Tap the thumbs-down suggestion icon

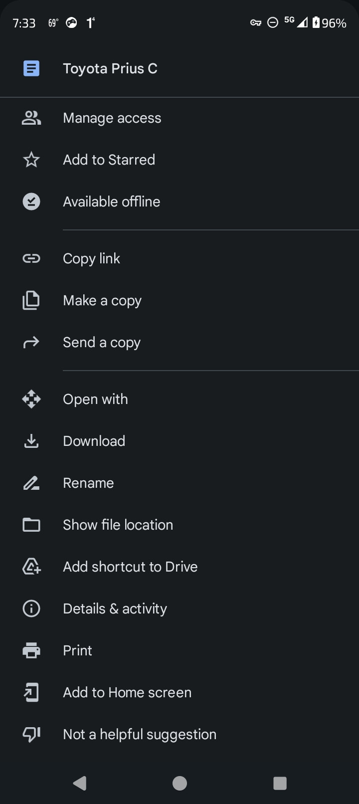click(31, 734)
